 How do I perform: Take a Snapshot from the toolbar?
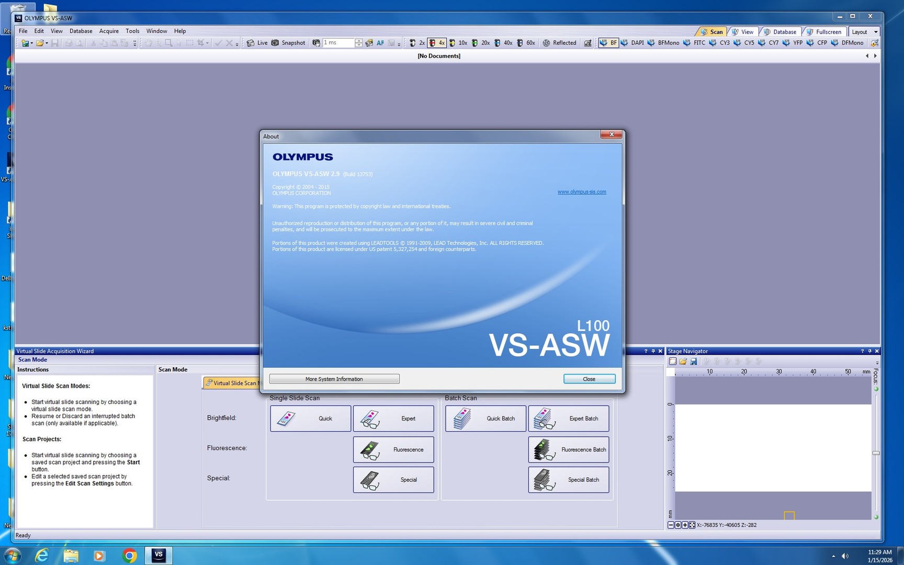pos(288,43)
